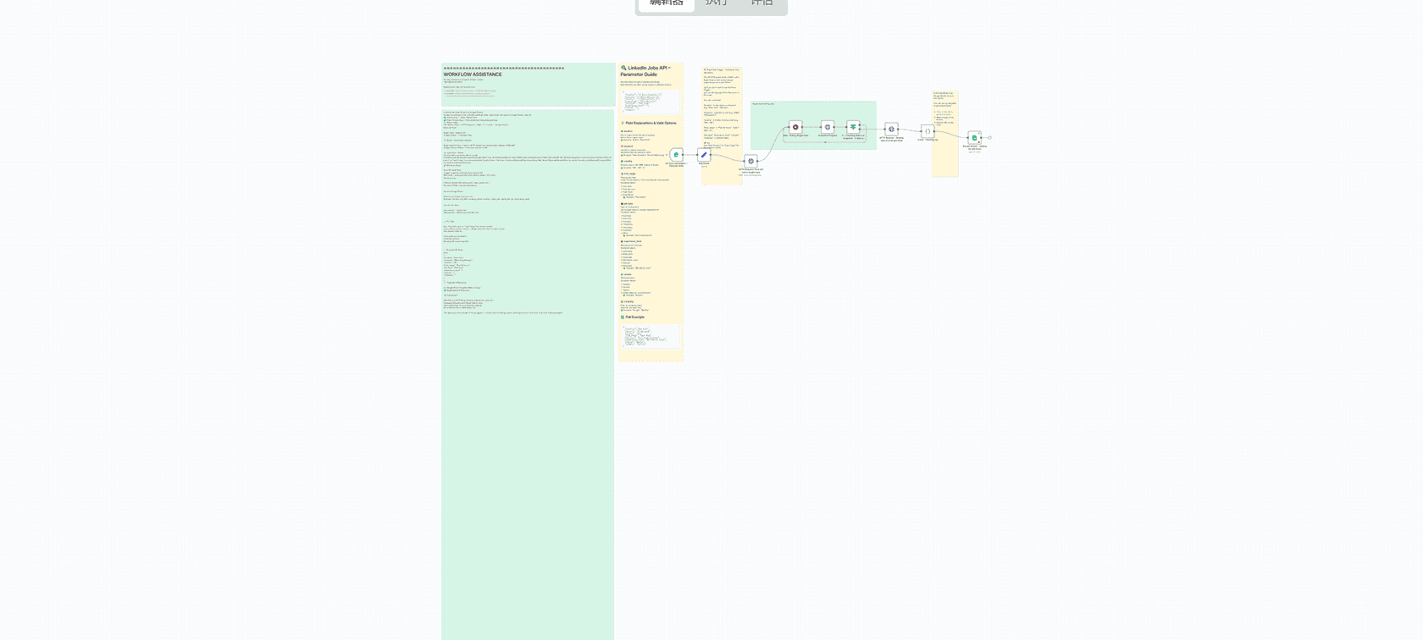Select the green form trigger node

coord(676,155)
